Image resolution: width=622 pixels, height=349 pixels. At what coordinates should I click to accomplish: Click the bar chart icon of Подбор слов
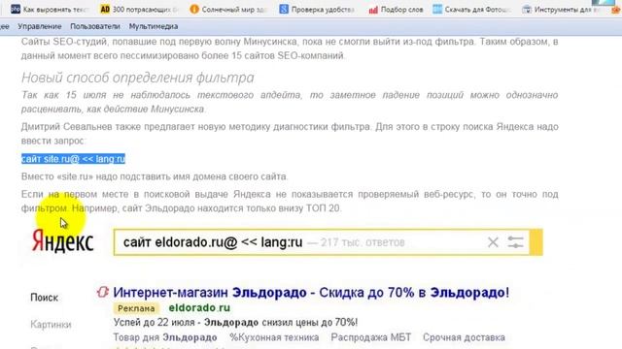click(373, 10)
